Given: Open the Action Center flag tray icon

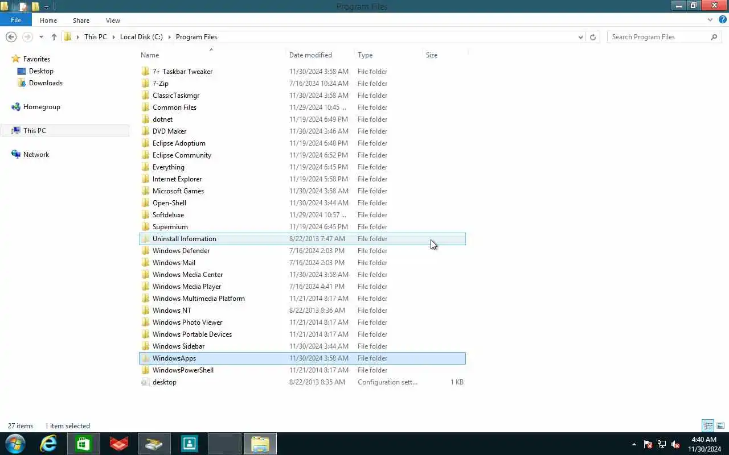Looking at the screenshot, I should (x=648, y=444).
